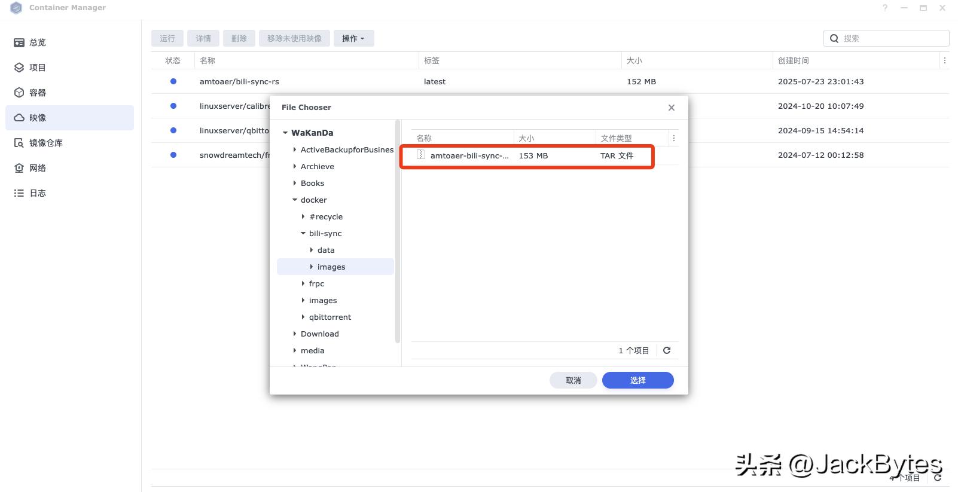Refresh the image list at bottom right

pos(938,478)
